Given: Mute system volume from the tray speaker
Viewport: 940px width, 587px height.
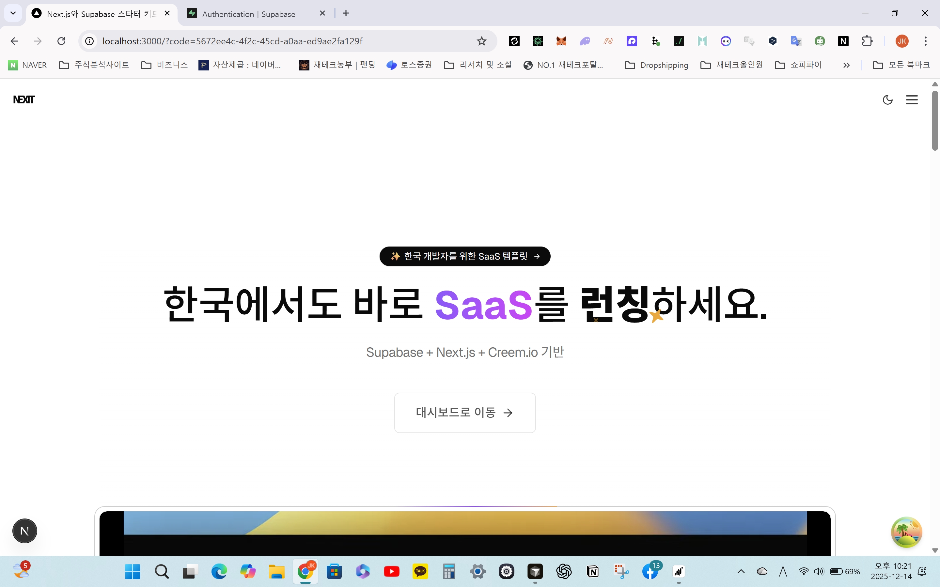Looking at the screenshot, I should [819, 571].
